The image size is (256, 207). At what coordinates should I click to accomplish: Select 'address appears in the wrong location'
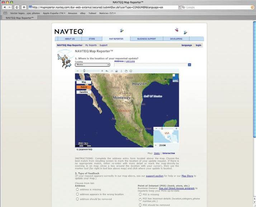pyautogui.click(x=77, y=194)
